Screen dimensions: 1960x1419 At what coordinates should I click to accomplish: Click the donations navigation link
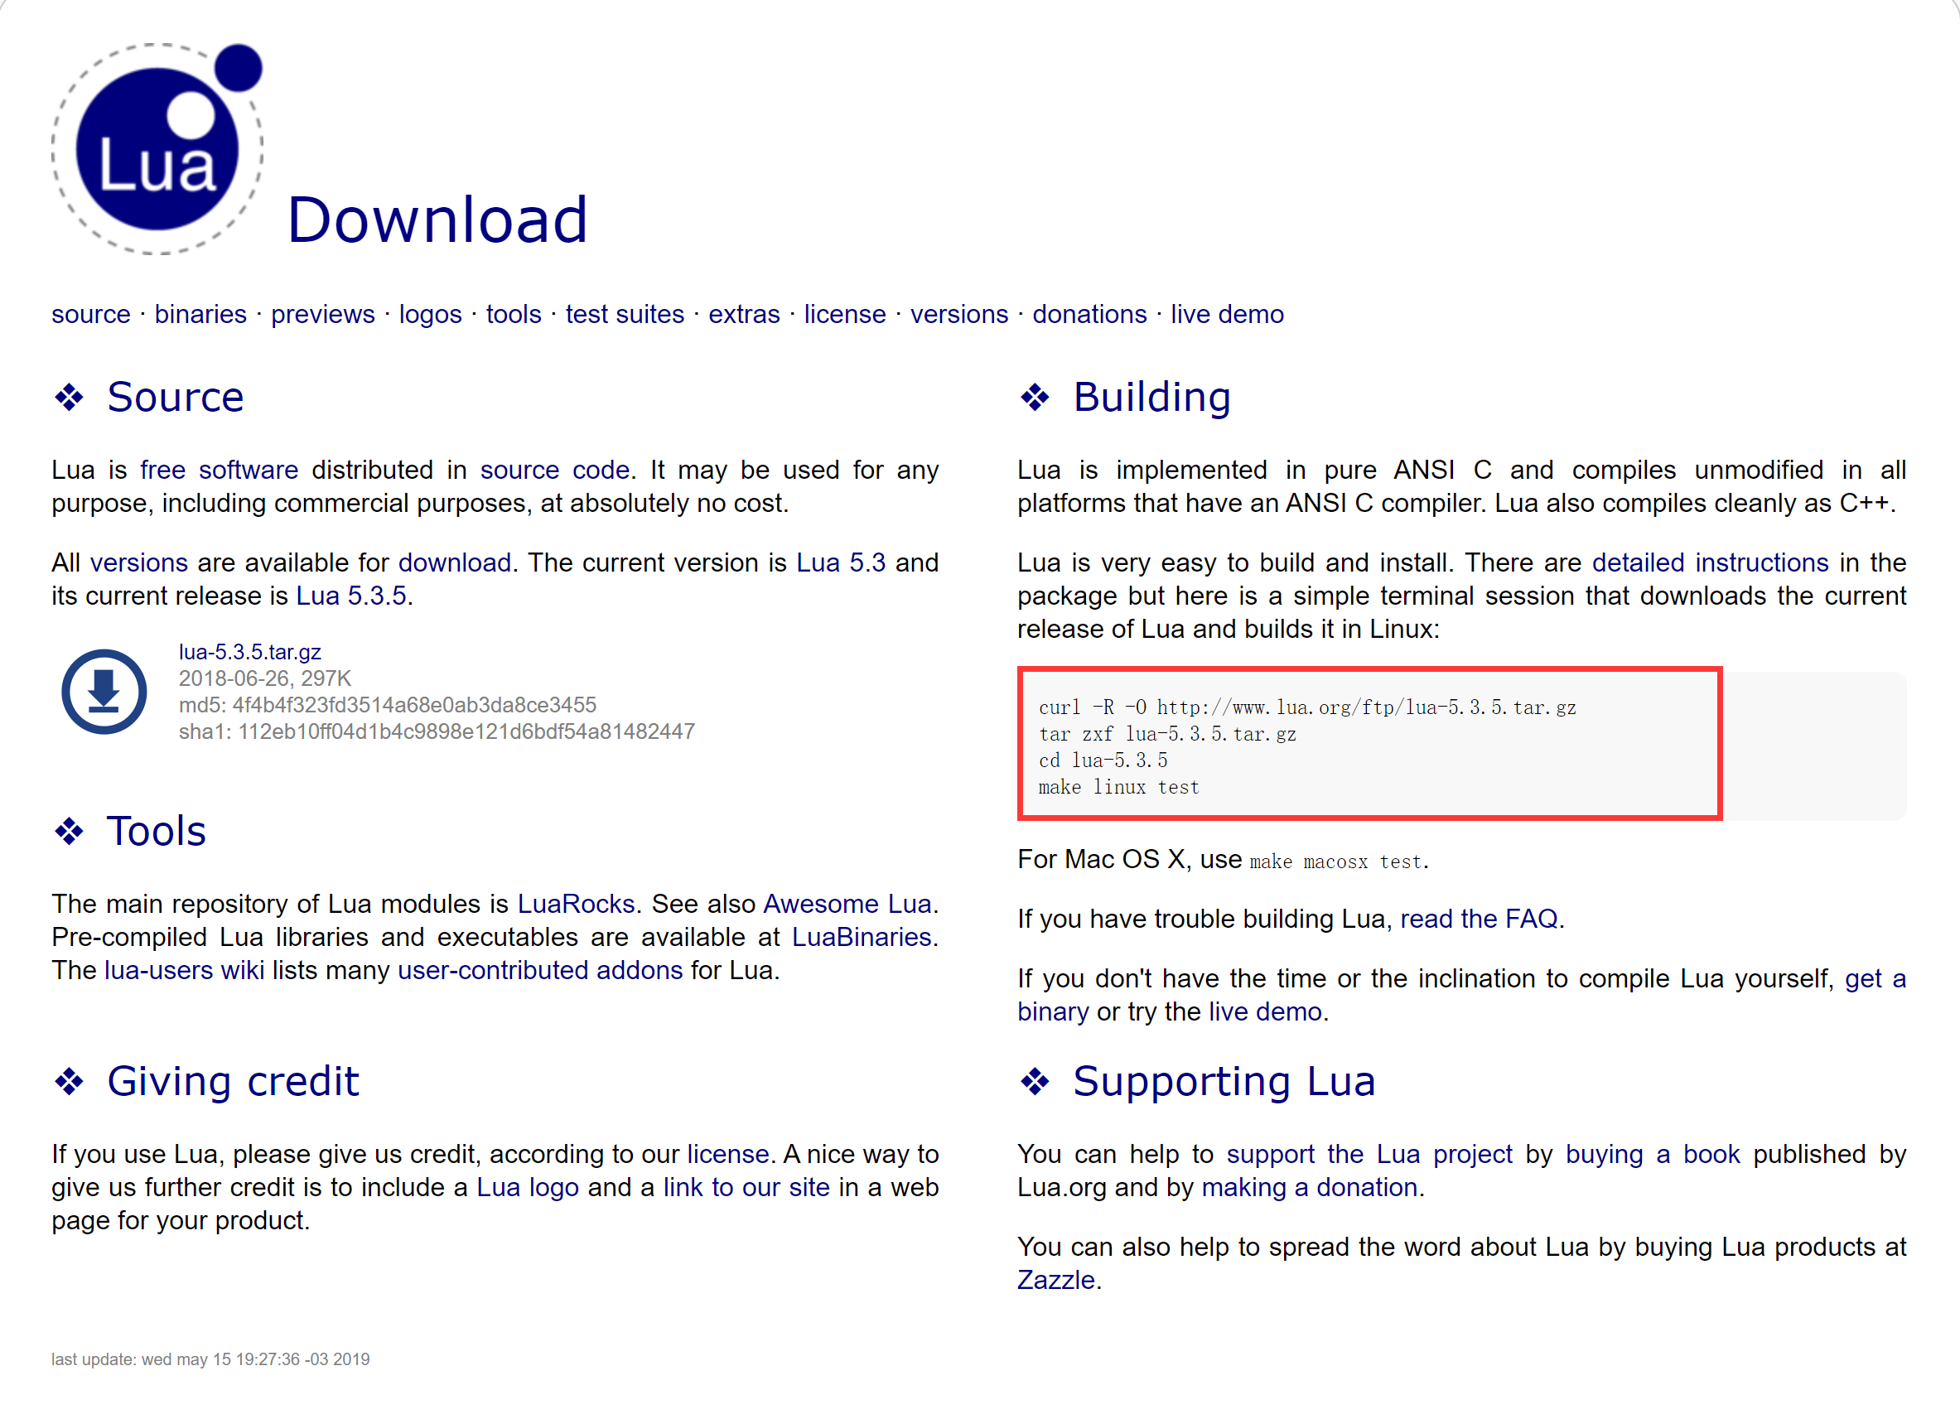pyautogui.click(x=1089, y=314)
